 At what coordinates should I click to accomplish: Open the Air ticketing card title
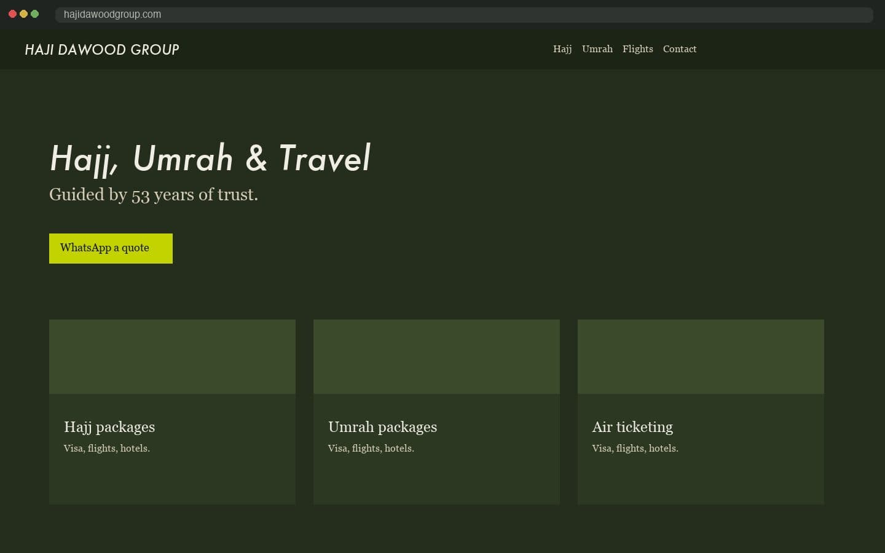pyautogui.click(x=632, y=427)
